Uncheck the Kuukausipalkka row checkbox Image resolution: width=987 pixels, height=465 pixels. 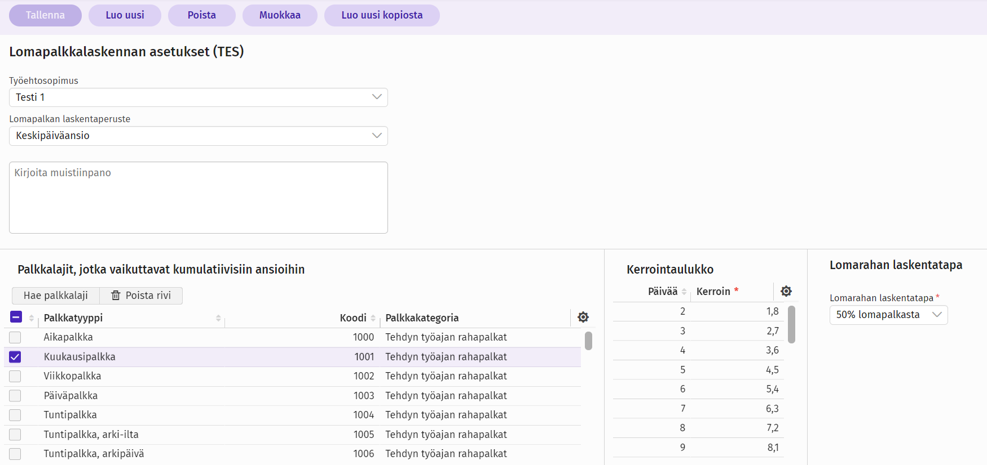click(15, 357)
